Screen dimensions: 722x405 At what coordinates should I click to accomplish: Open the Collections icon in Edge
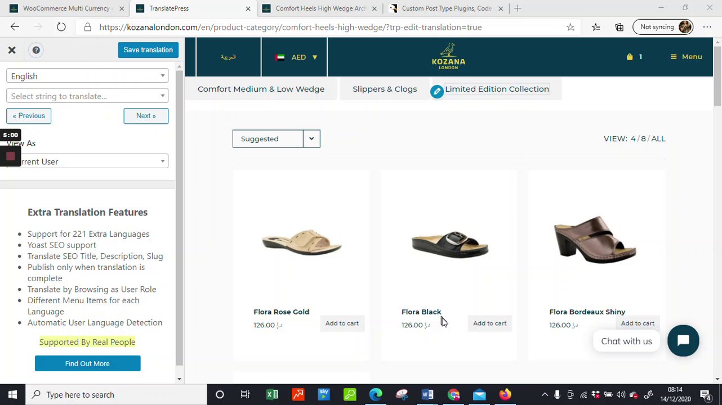pos(619,27)
